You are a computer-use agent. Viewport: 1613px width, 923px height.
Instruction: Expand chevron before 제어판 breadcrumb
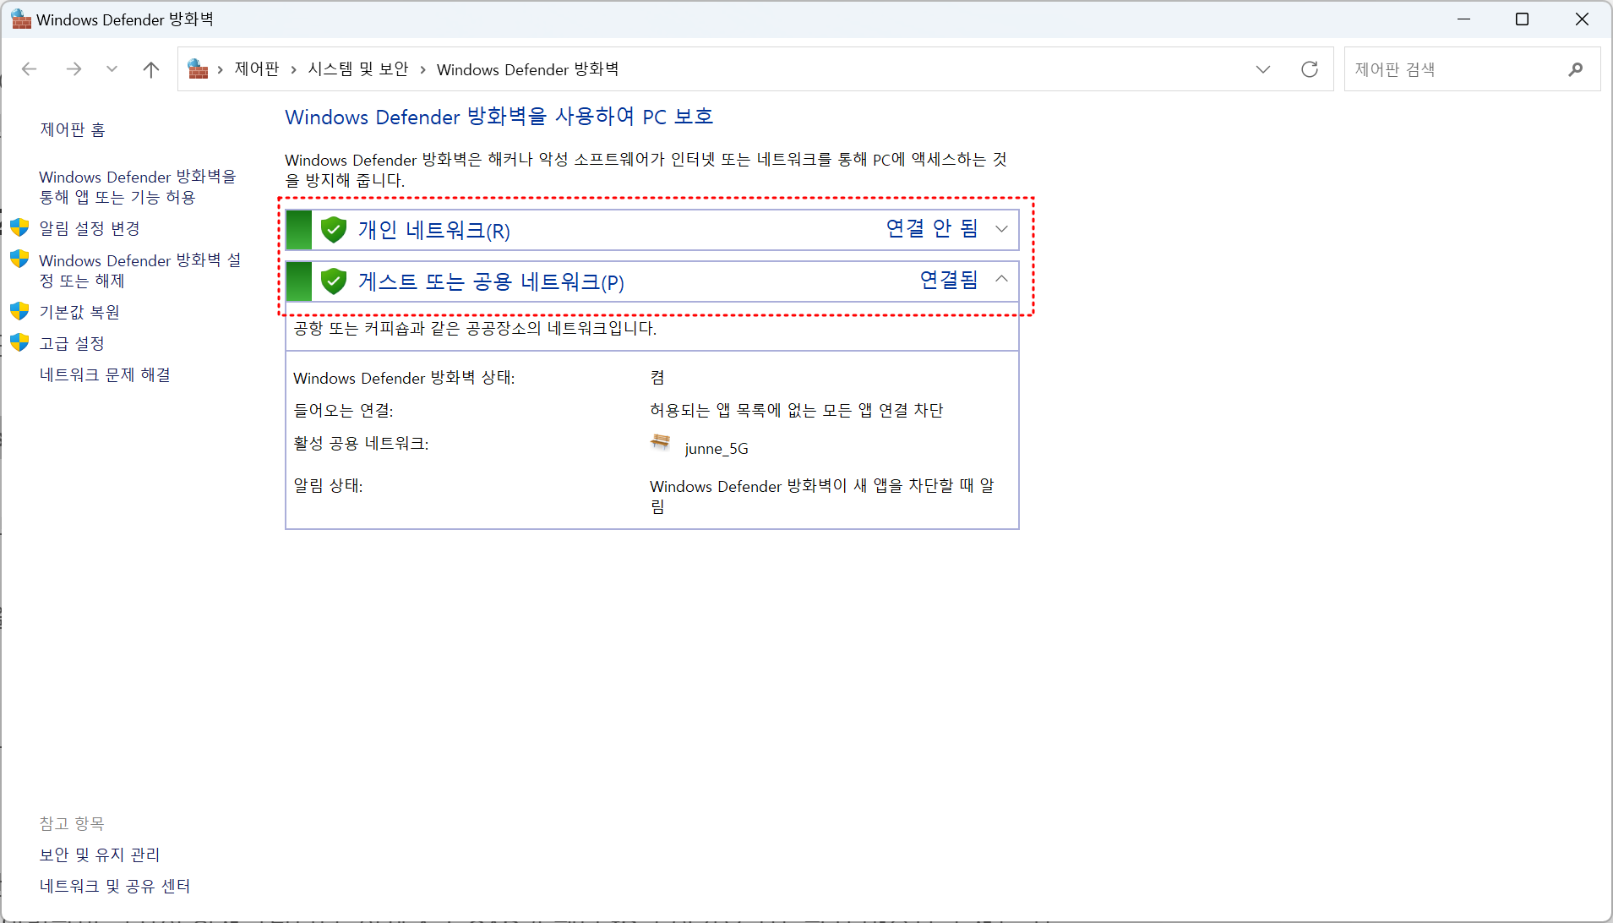[220, 69]
